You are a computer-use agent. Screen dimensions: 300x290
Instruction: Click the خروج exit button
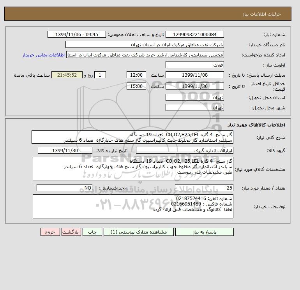point(50,232)
